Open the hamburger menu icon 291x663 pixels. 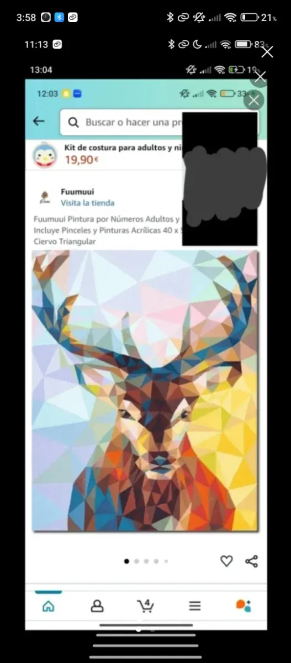pyautogui.click(x=195, y=606)
